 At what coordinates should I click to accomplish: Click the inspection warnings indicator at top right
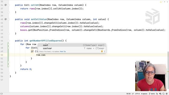click(x=161, y=2)
